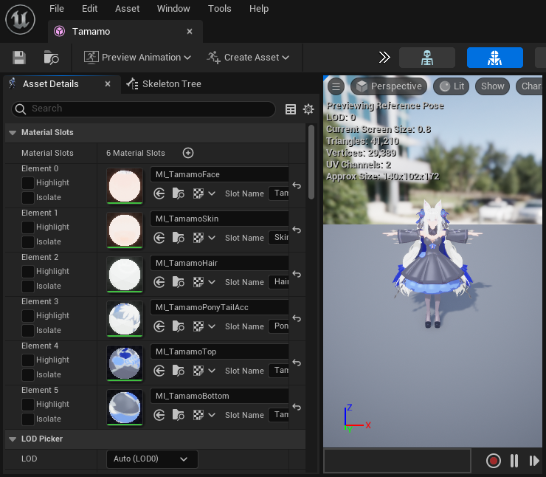The height and width of the screenshot is (477, 546).
Task: Enable Highlight for Element 1
Action: click(28, 227)
